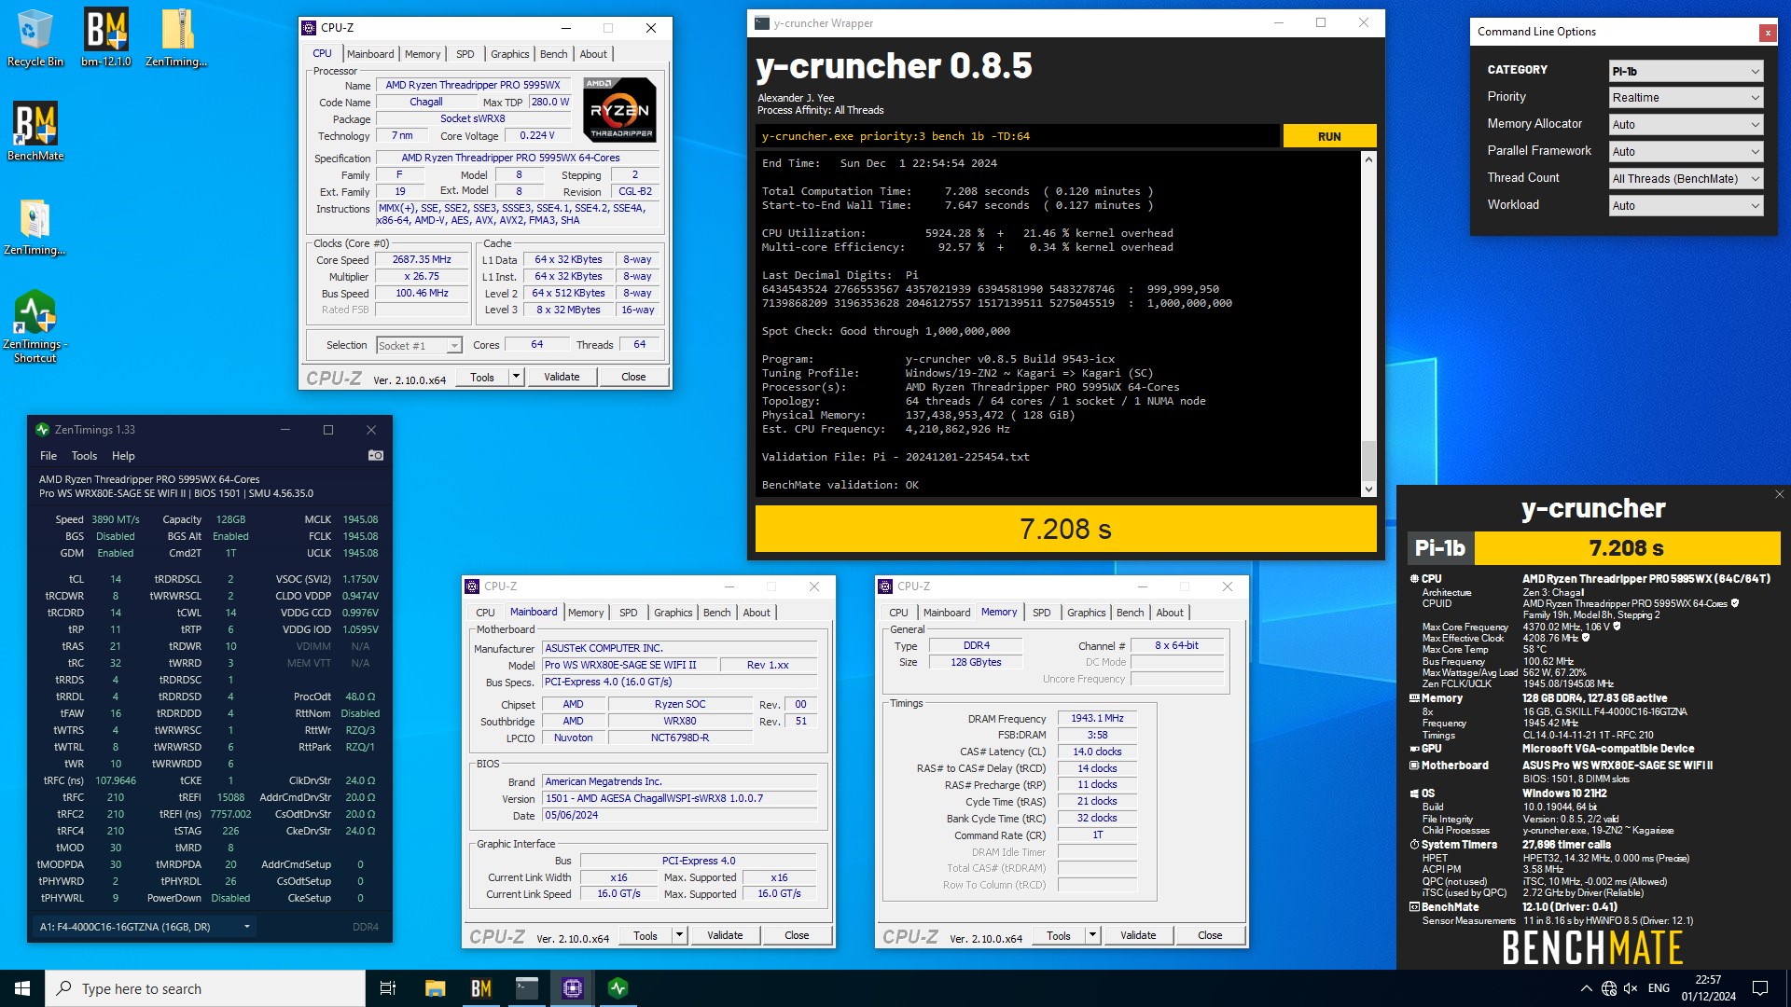The image size is (1791, 1007).
Task: Expand the Tools arrow in CPU-Z Mainboard window
Action: (x=679, y=935)
